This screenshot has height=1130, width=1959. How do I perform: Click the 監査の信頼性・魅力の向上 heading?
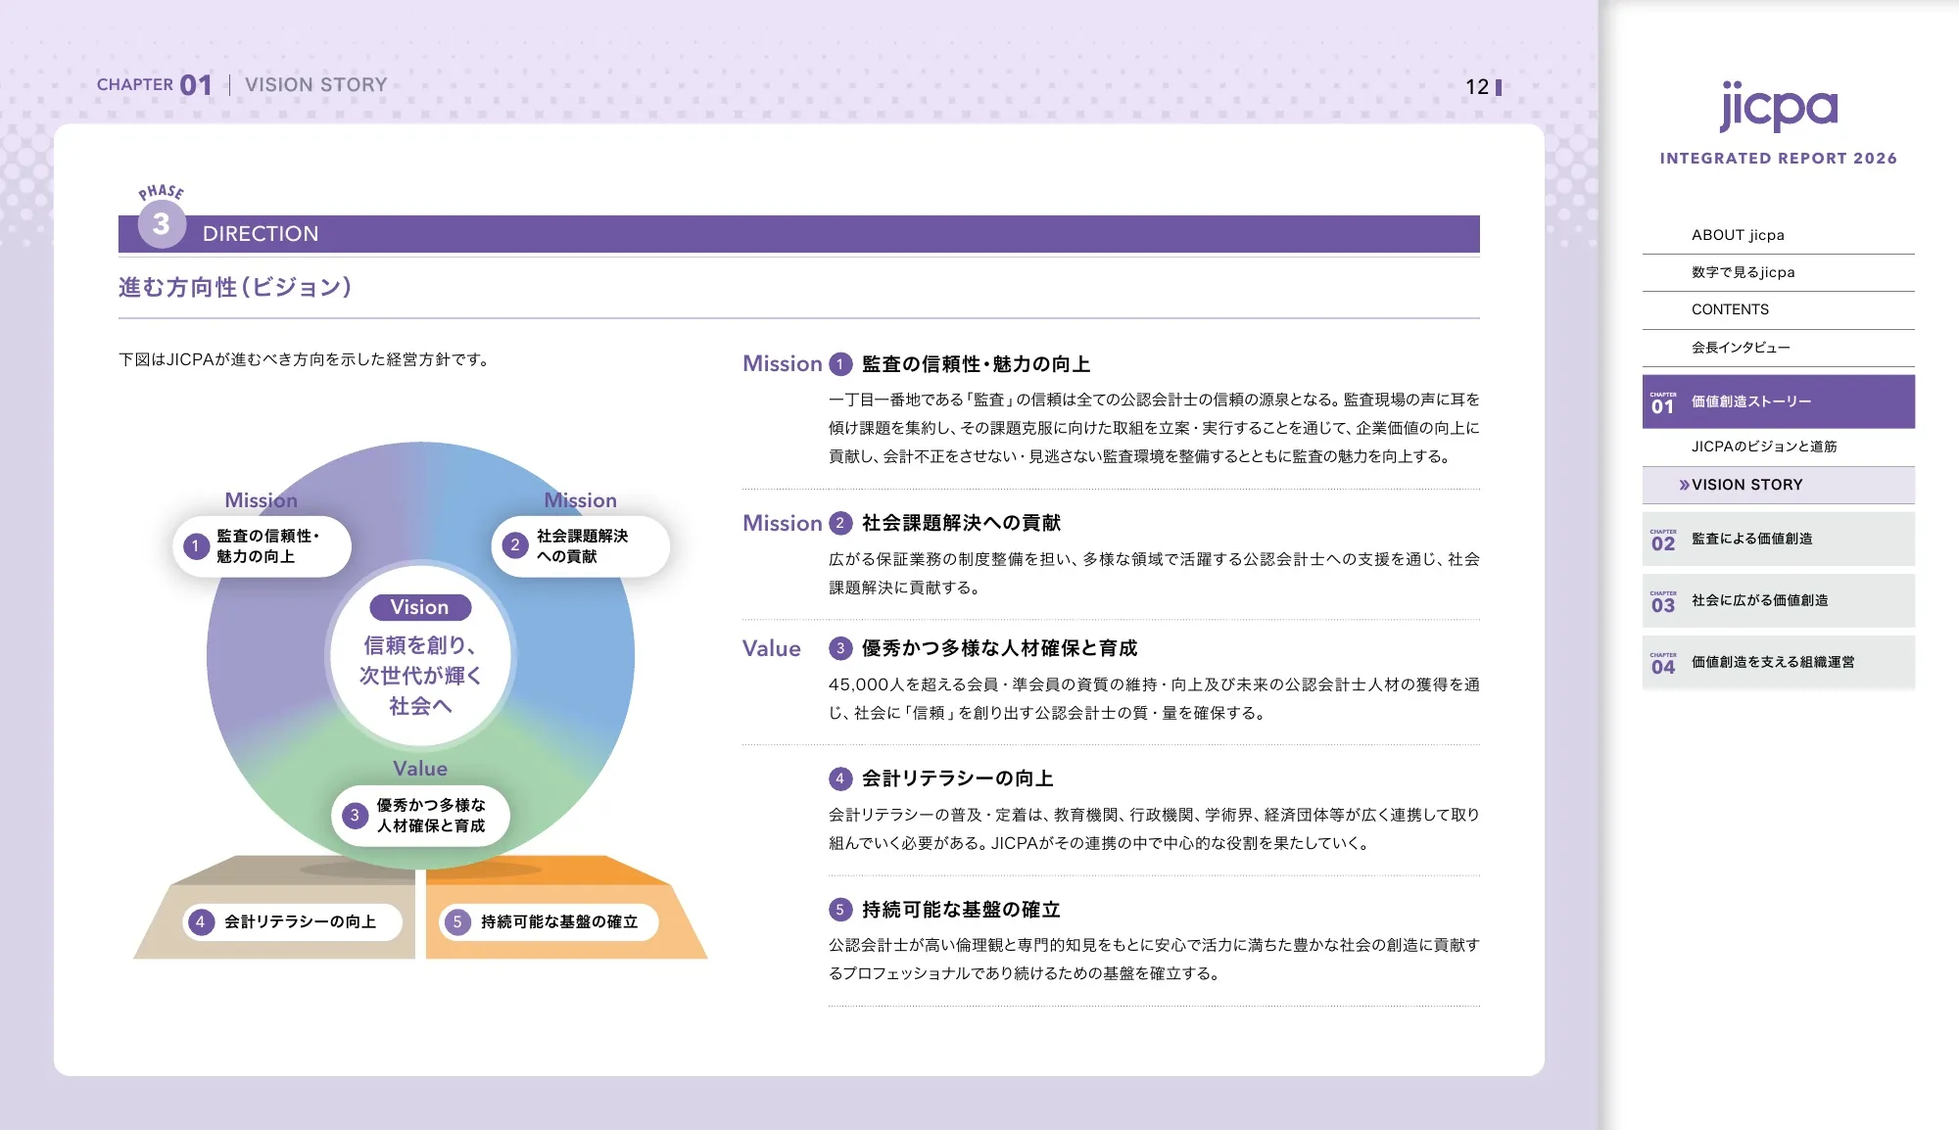pyautogui.click(x=976, y=364)
